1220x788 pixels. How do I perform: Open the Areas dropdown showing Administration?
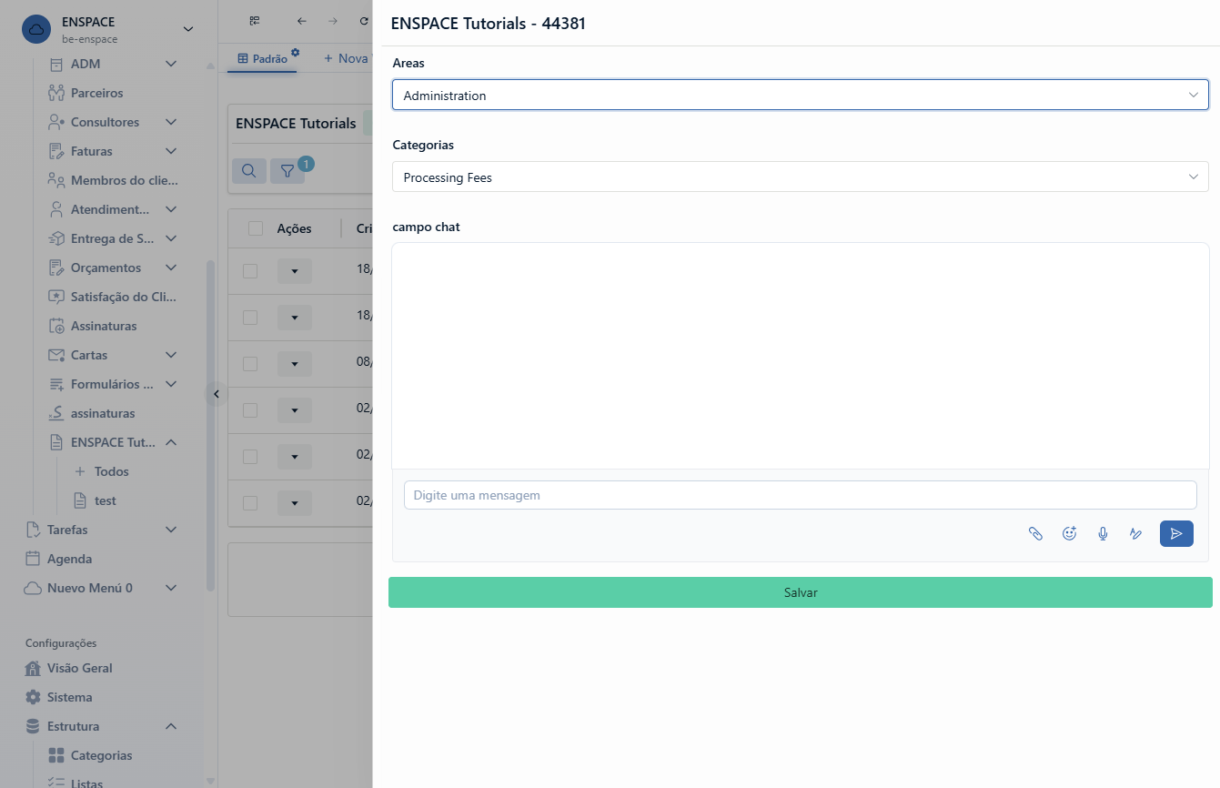tap(801, 96)
